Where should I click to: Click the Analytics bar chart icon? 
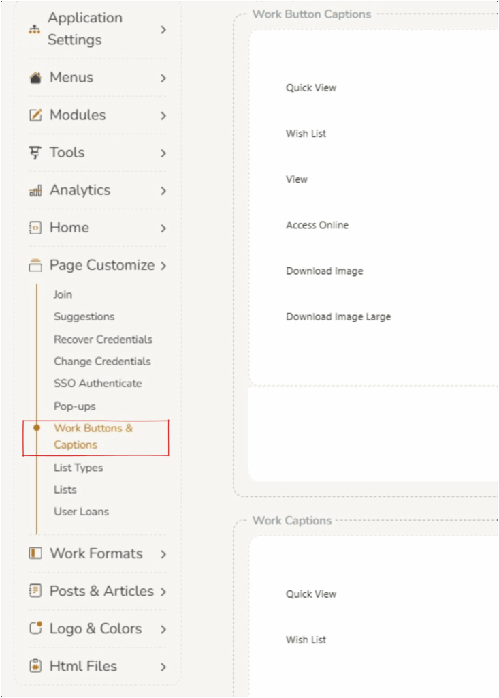pos(35,191)
